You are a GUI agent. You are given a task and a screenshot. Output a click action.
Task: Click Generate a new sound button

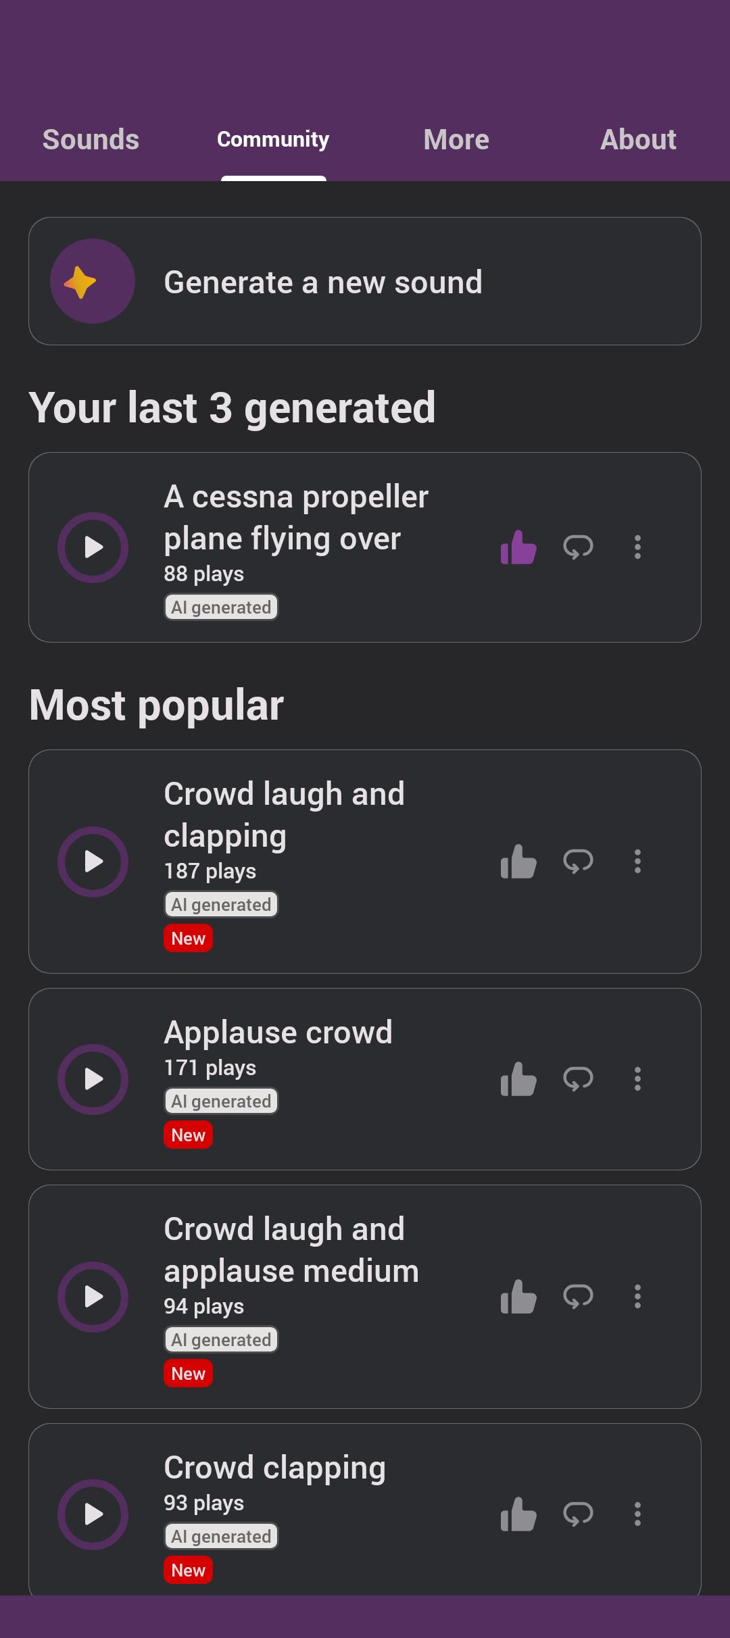[365, 281]
